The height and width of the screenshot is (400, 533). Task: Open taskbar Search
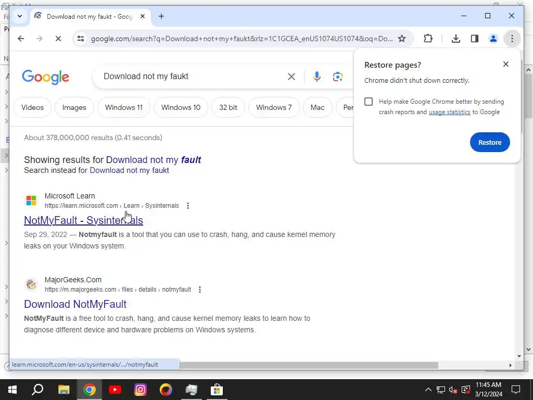[x=37, y=390]
